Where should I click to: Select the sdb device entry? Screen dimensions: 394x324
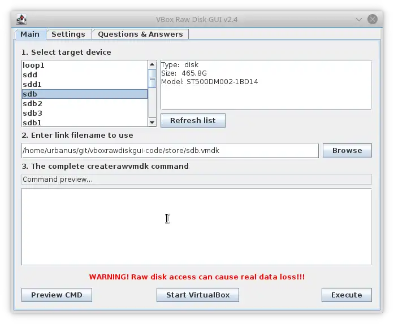tap(85, 94)
